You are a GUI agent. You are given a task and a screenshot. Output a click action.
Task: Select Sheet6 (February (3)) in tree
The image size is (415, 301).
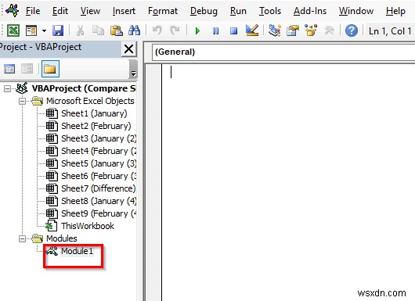pyautogui.click(x=99, y=176)
